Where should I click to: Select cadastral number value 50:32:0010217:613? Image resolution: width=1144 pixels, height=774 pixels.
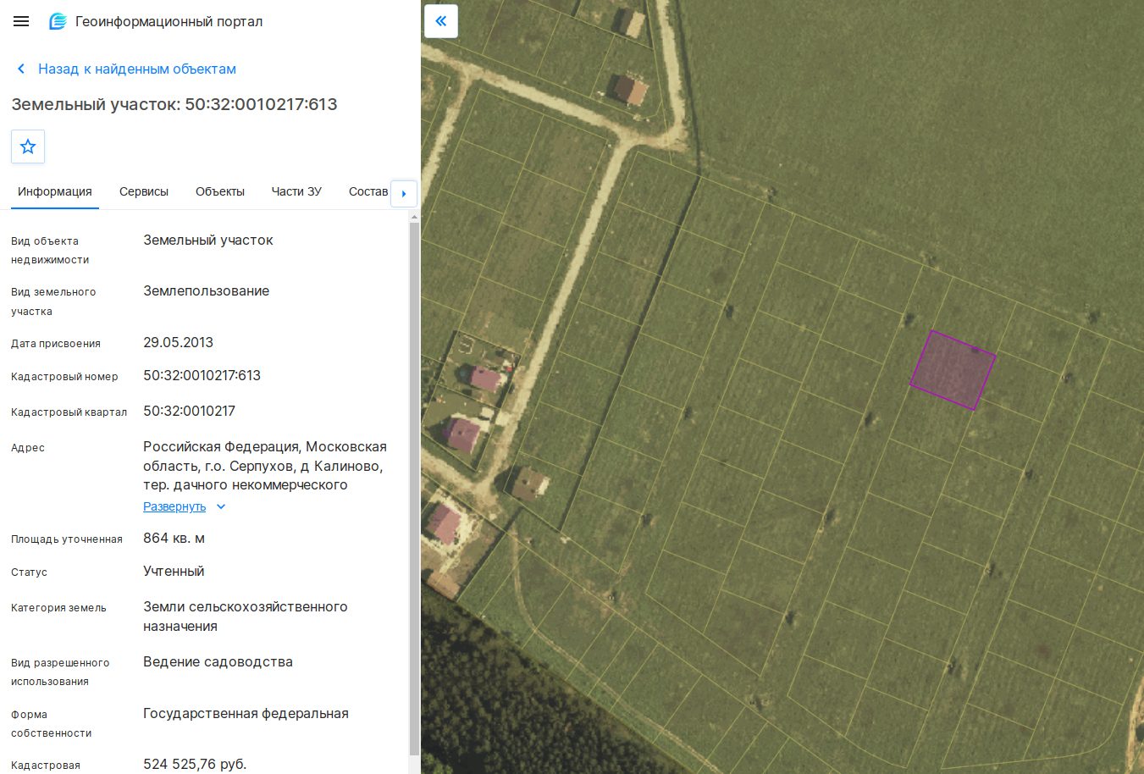pyautogui.click(x=202, y=375)
